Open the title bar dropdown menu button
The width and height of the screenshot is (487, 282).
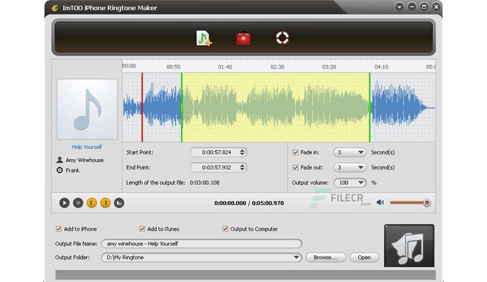pyautogui.click(x=400, y=7)
